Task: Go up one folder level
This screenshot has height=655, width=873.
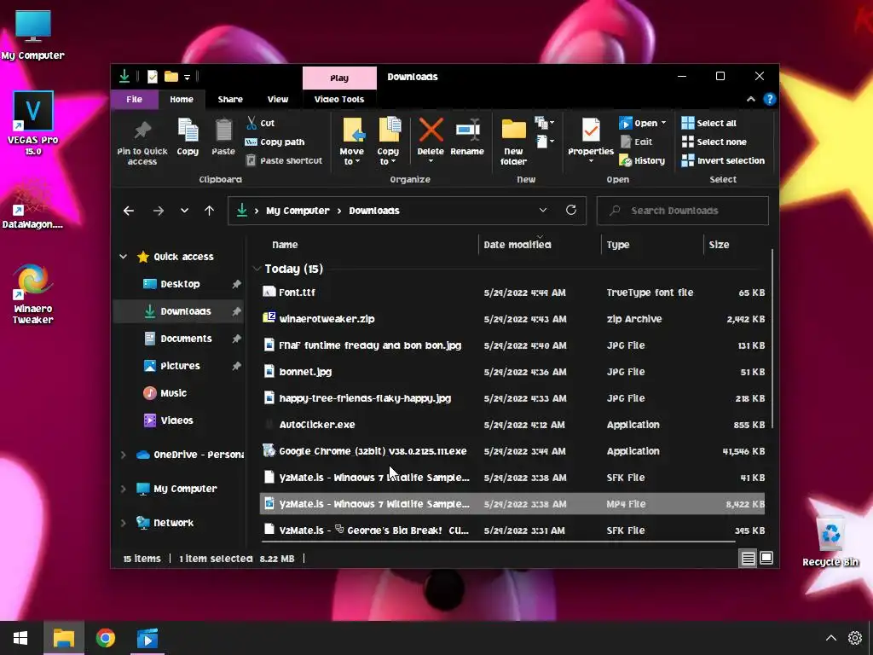Action: [210, 211]
